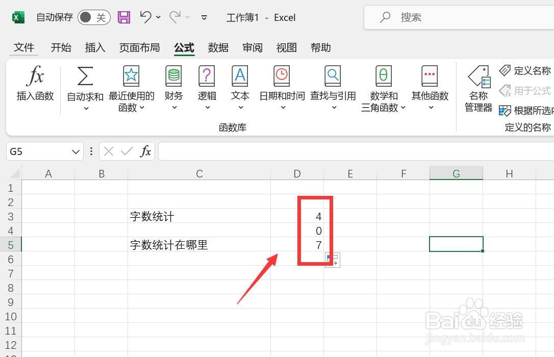The width and height of the screenshot is (554, 357).
Task: Click the 根据所选内容创建 button
Action: point(526,111)
